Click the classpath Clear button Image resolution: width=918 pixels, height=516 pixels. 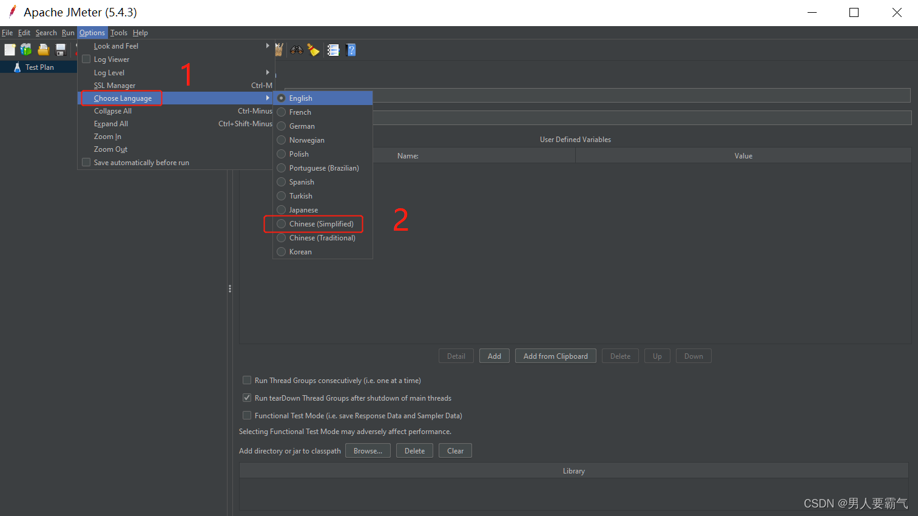(455, 450)
